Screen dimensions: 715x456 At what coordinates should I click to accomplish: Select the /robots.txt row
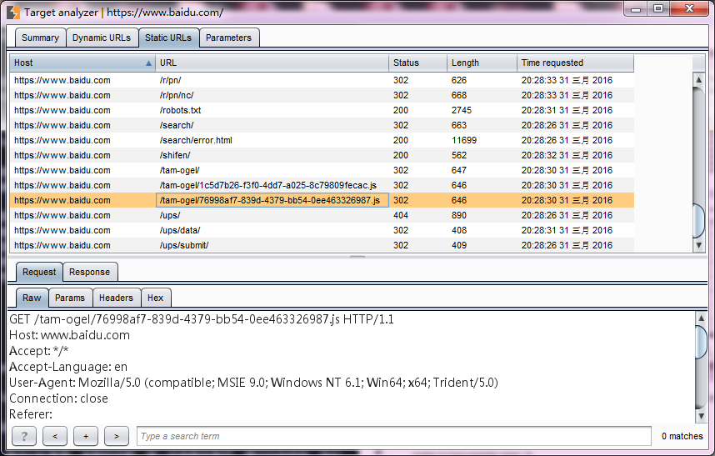pyautogui.click(x=322, y=110)
